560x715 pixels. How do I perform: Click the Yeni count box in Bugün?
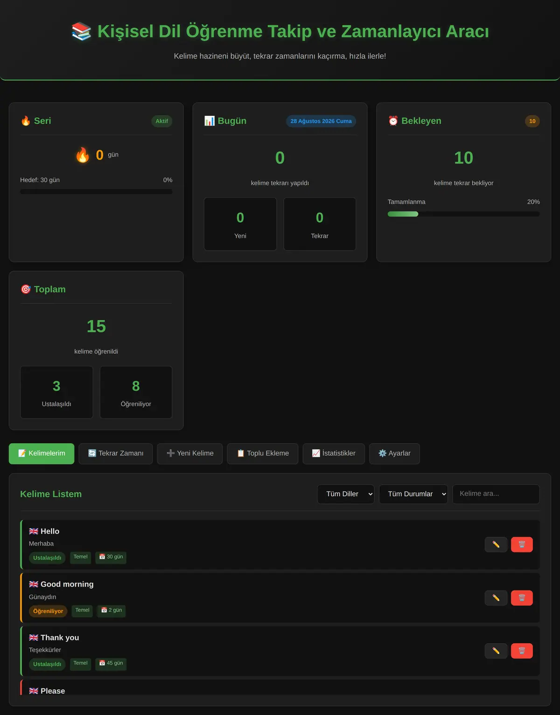[240, 224]
